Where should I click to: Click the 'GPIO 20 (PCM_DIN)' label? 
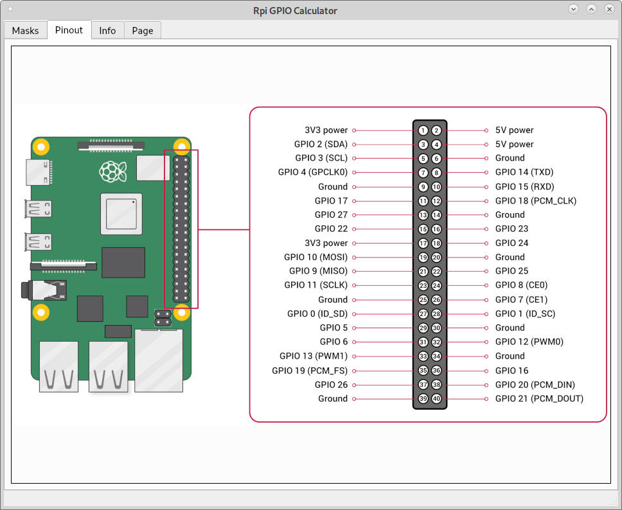535,385
